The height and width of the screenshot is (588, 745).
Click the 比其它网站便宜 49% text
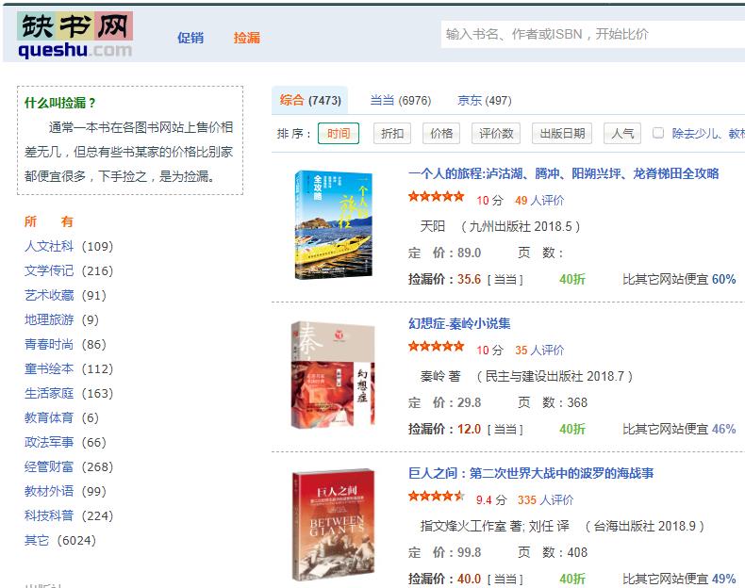pyautogui.click(x=679, y=579)
